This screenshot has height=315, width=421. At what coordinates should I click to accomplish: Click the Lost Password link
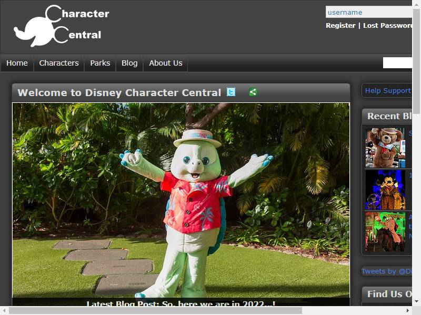click(x=387, y=25)
